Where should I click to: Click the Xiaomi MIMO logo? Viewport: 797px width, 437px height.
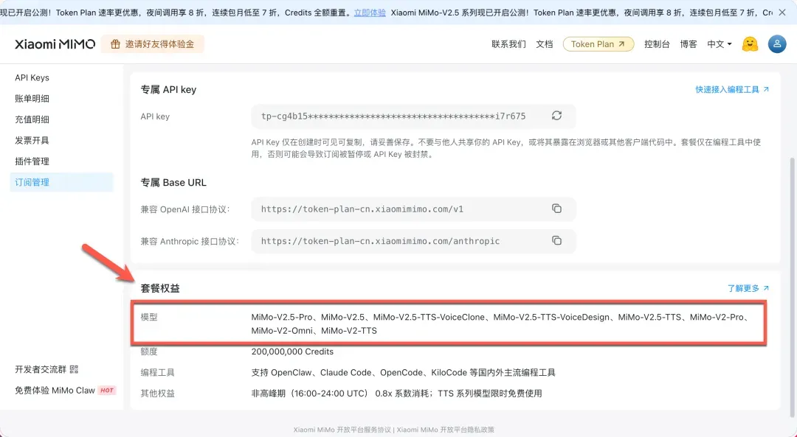(x=55, y=44)
